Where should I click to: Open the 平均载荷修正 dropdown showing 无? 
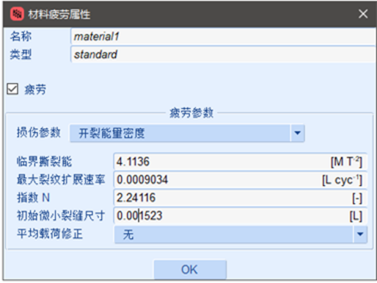coord(241,234)
